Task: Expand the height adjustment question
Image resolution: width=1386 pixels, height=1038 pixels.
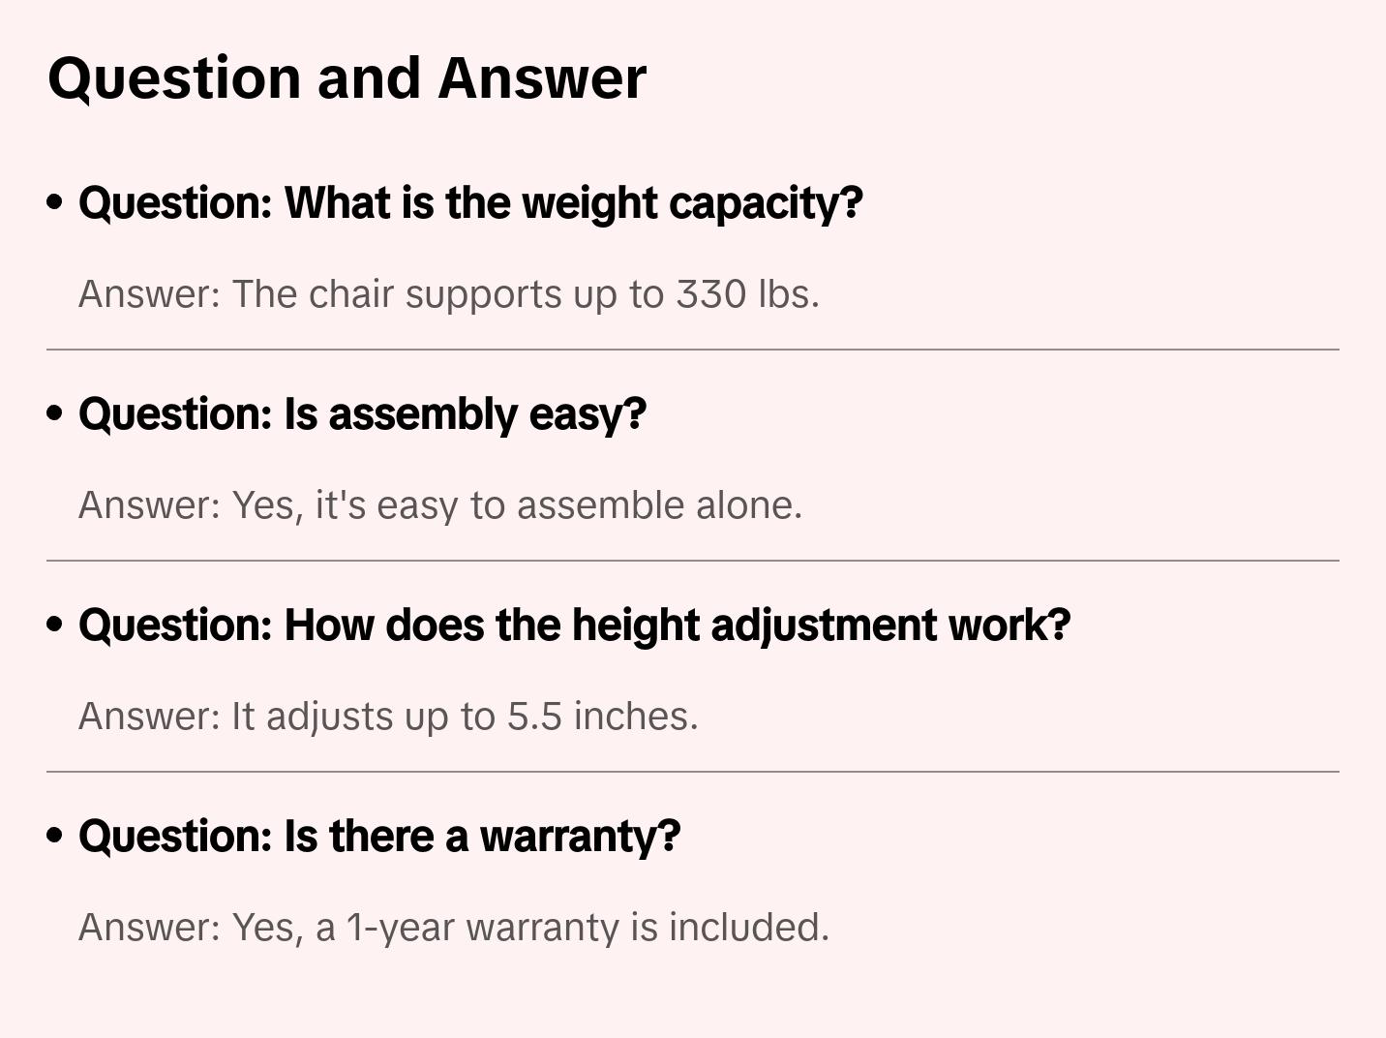Action: point(574,626)
